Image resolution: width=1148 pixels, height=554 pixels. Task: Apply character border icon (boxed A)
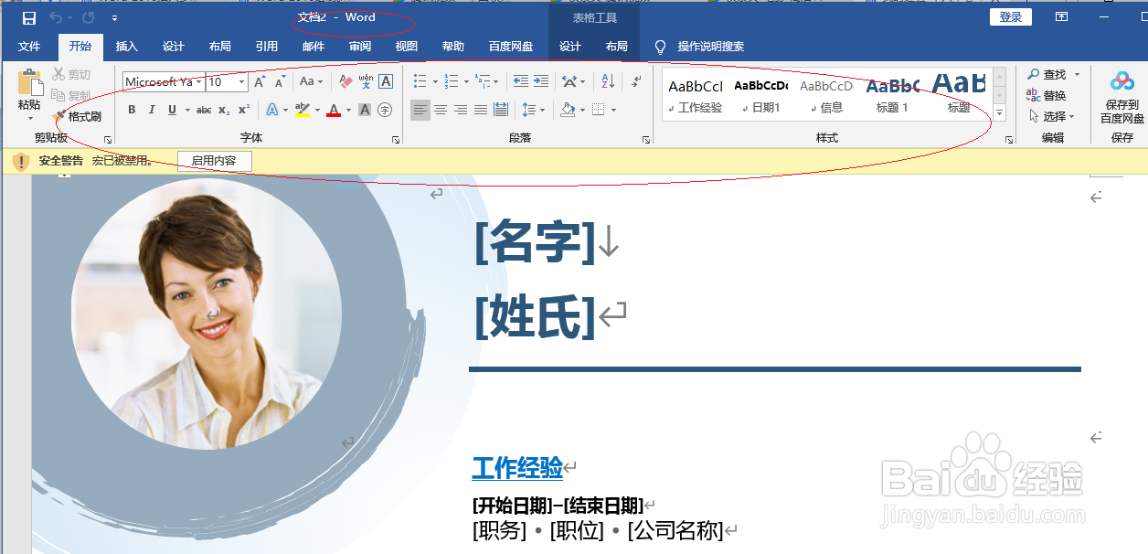386,82
